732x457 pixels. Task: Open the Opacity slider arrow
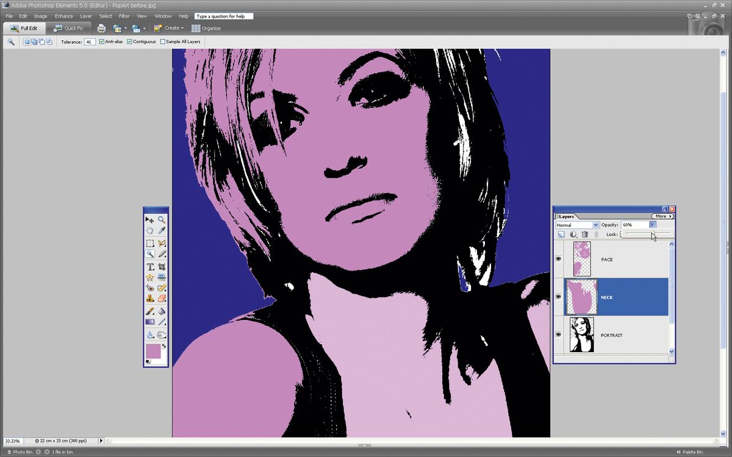click(x=651, y=224)
